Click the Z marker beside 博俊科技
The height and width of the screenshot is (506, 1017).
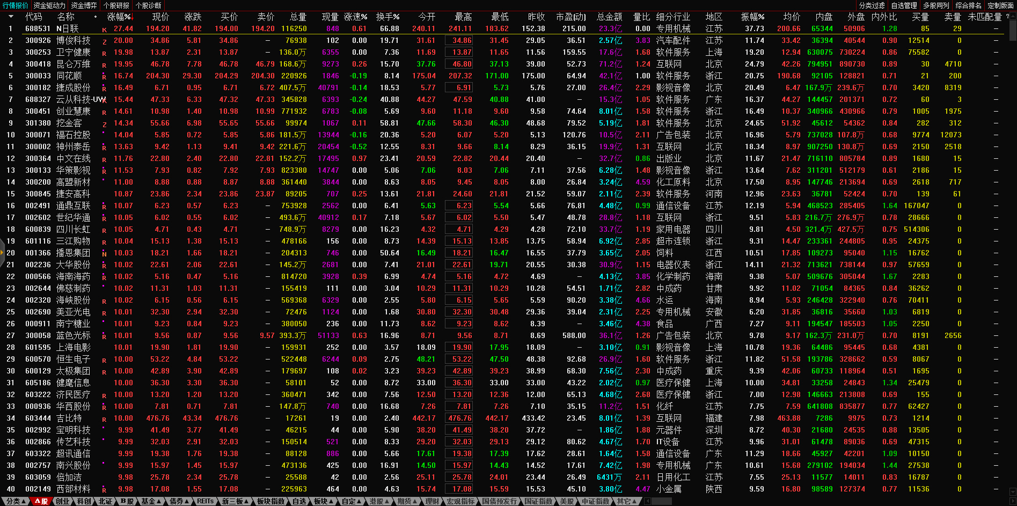coord(104,41)
